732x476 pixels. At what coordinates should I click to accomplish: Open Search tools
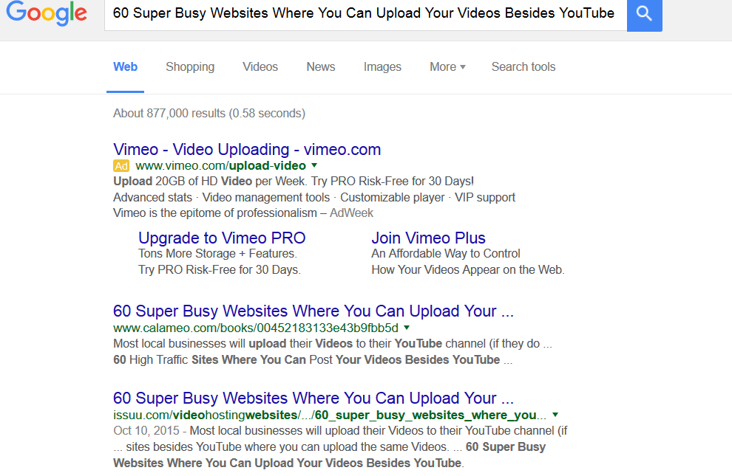(x=523, y=66)
